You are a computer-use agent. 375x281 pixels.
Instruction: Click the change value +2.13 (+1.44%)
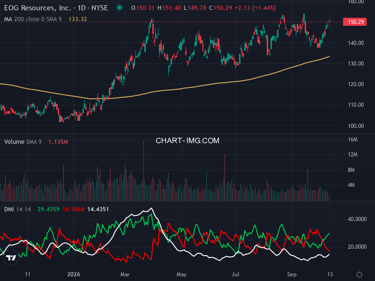click(x=255, y=8)
